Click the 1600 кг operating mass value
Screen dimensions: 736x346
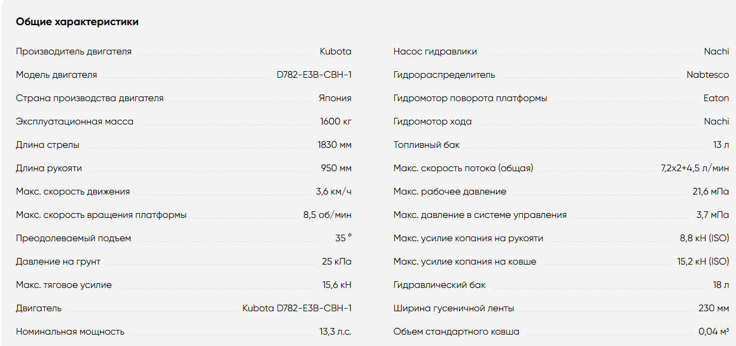click(336, 122)
